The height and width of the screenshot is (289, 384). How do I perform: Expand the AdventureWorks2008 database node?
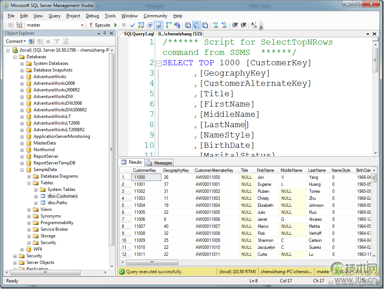click(22, 84)
